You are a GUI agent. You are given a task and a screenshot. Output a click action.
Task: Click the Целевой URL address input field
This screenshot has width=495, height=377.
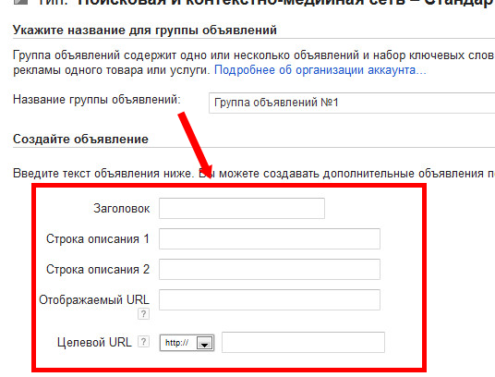coord(303,342)
